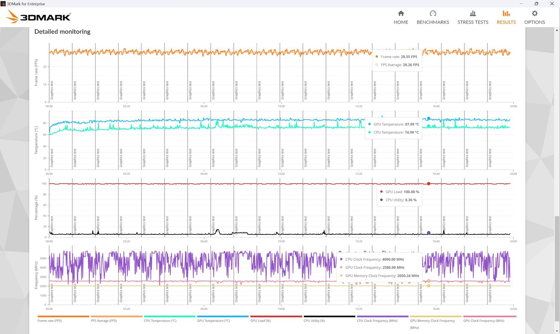Image resolution: width=560 pixels, height=334 pixels.
Task: Click the CPU Clock Frequency purple swatch
Action: (x=382, y=316)
